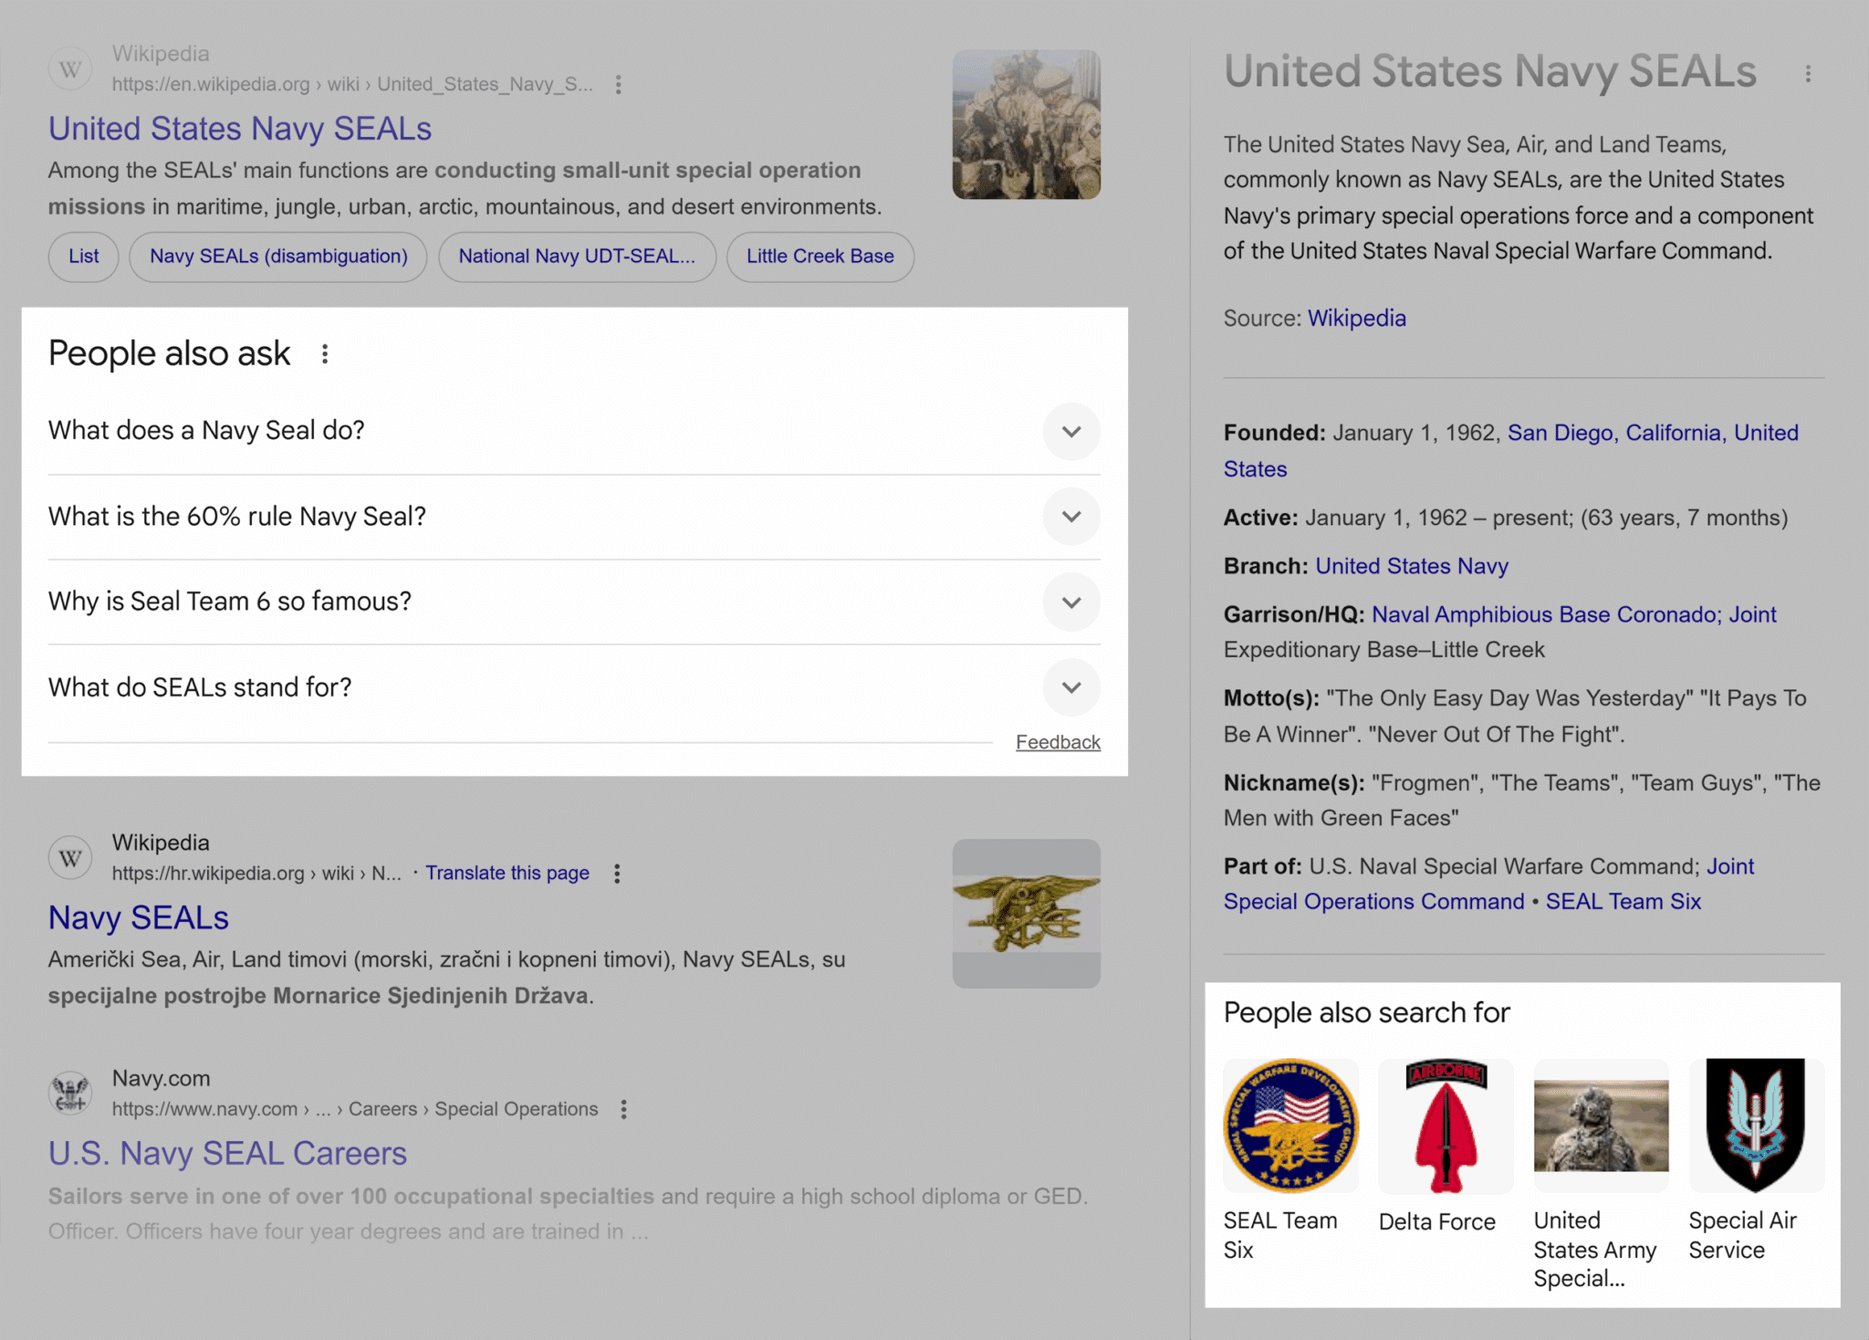The image size is (1869, 1340).
Task: Click 'Special Operations Command' link in Part of
Action: [x=1373, y=902]
